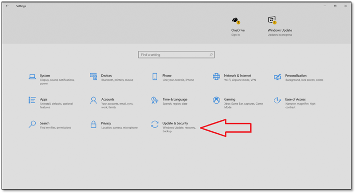356x194 pixels.
Task: Open the Phone settings heading
Action: tap(167, 76)
